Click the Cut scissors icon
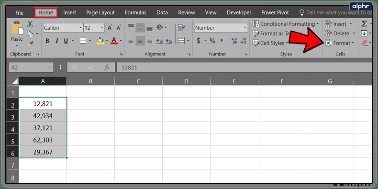Viewport: 378px width, 189px height. [30, 24]
